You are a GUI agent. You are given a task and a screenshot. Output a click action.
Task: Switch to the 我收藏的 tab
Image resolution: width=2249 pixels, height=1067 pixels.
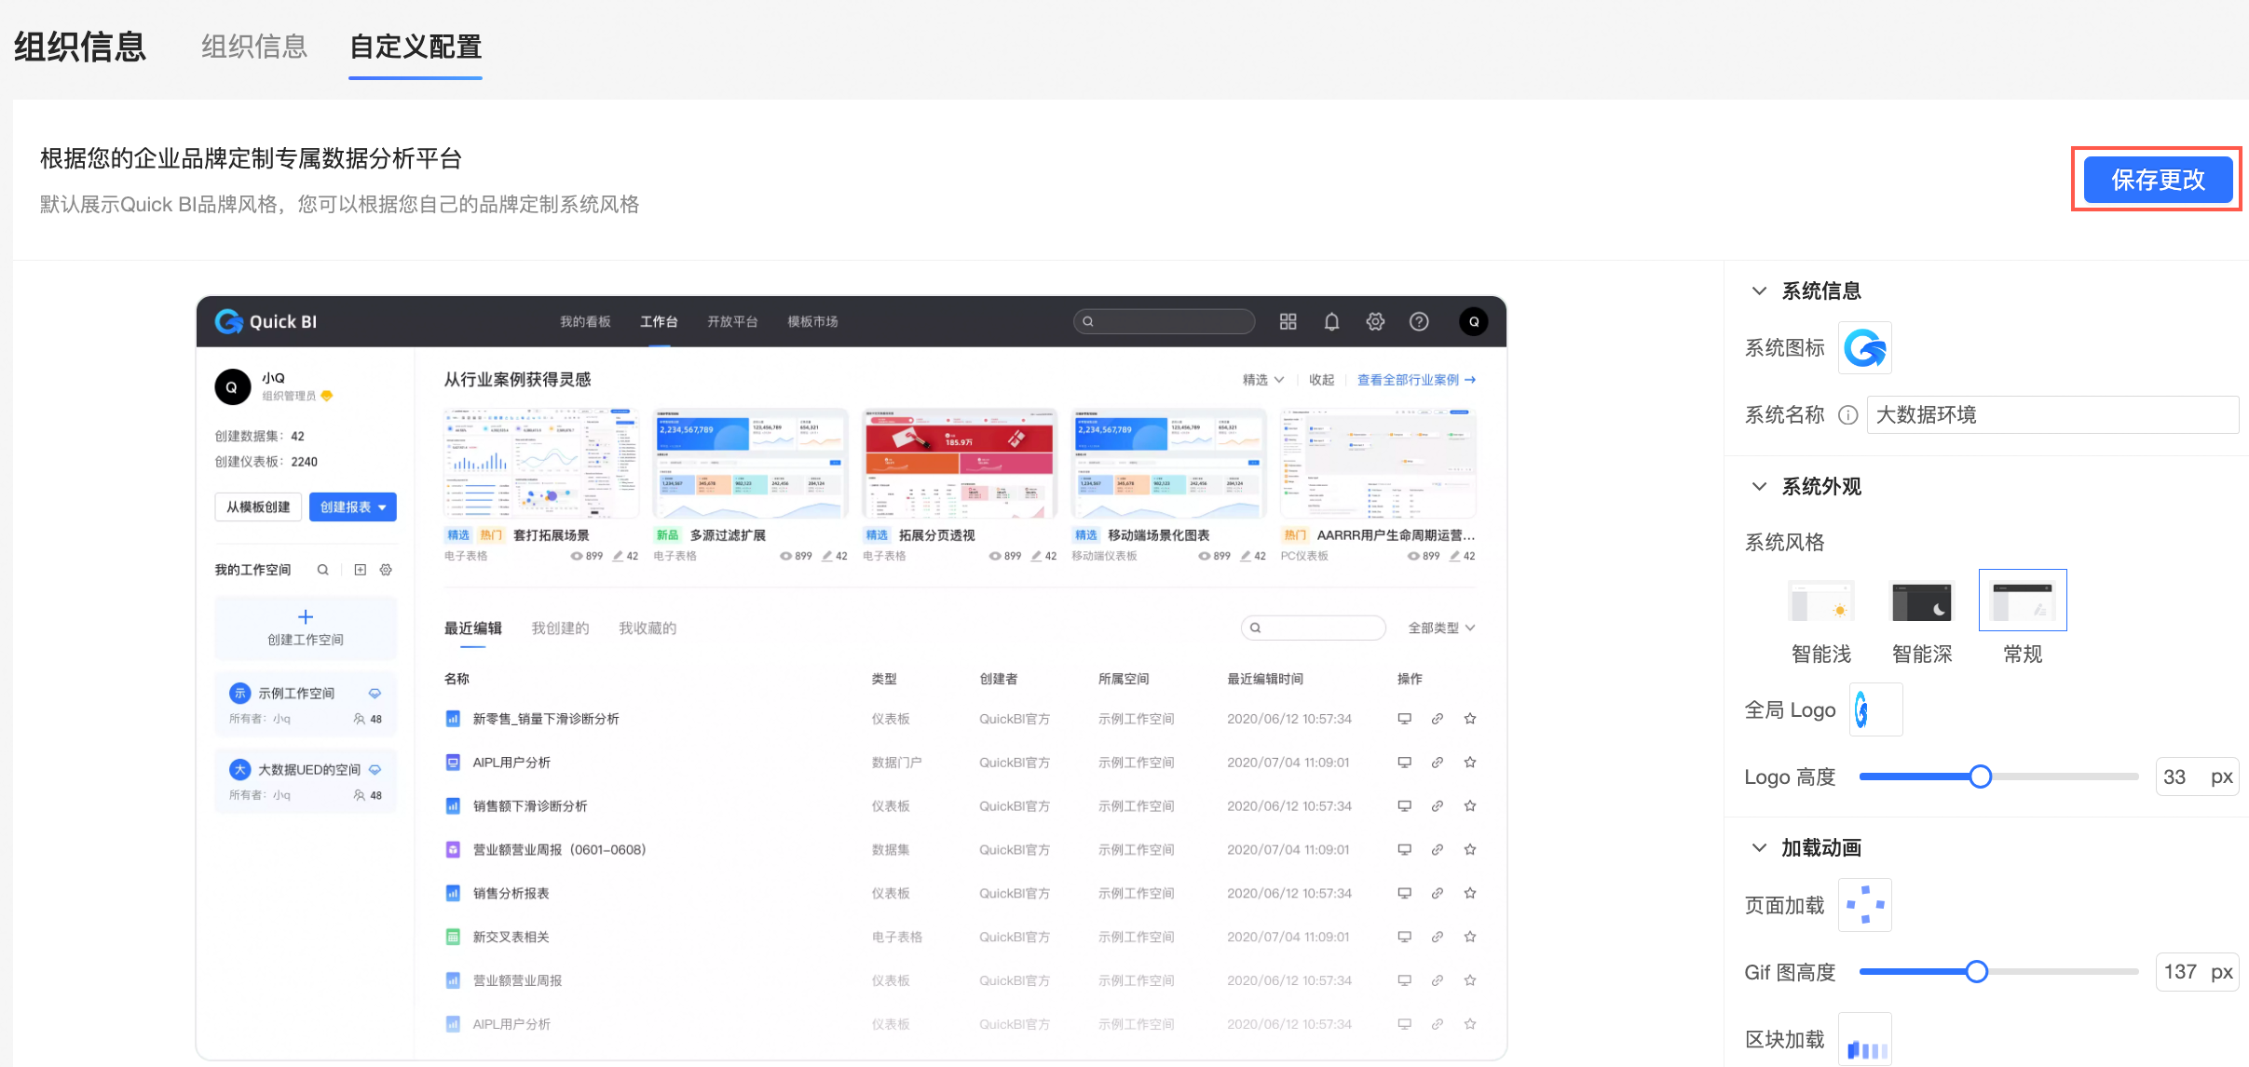click(x=647, y=628)
